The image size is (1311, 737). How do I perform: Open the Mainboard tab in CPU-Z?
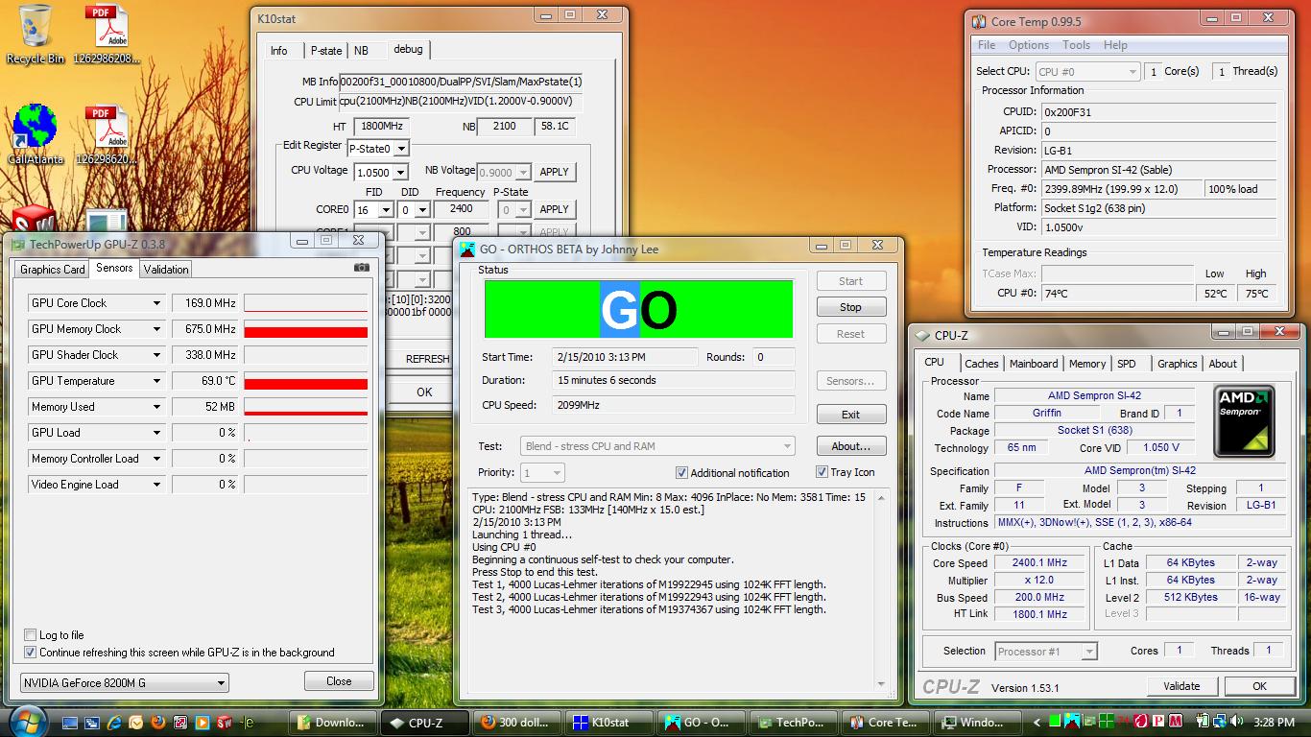[x=1034, y=364]
